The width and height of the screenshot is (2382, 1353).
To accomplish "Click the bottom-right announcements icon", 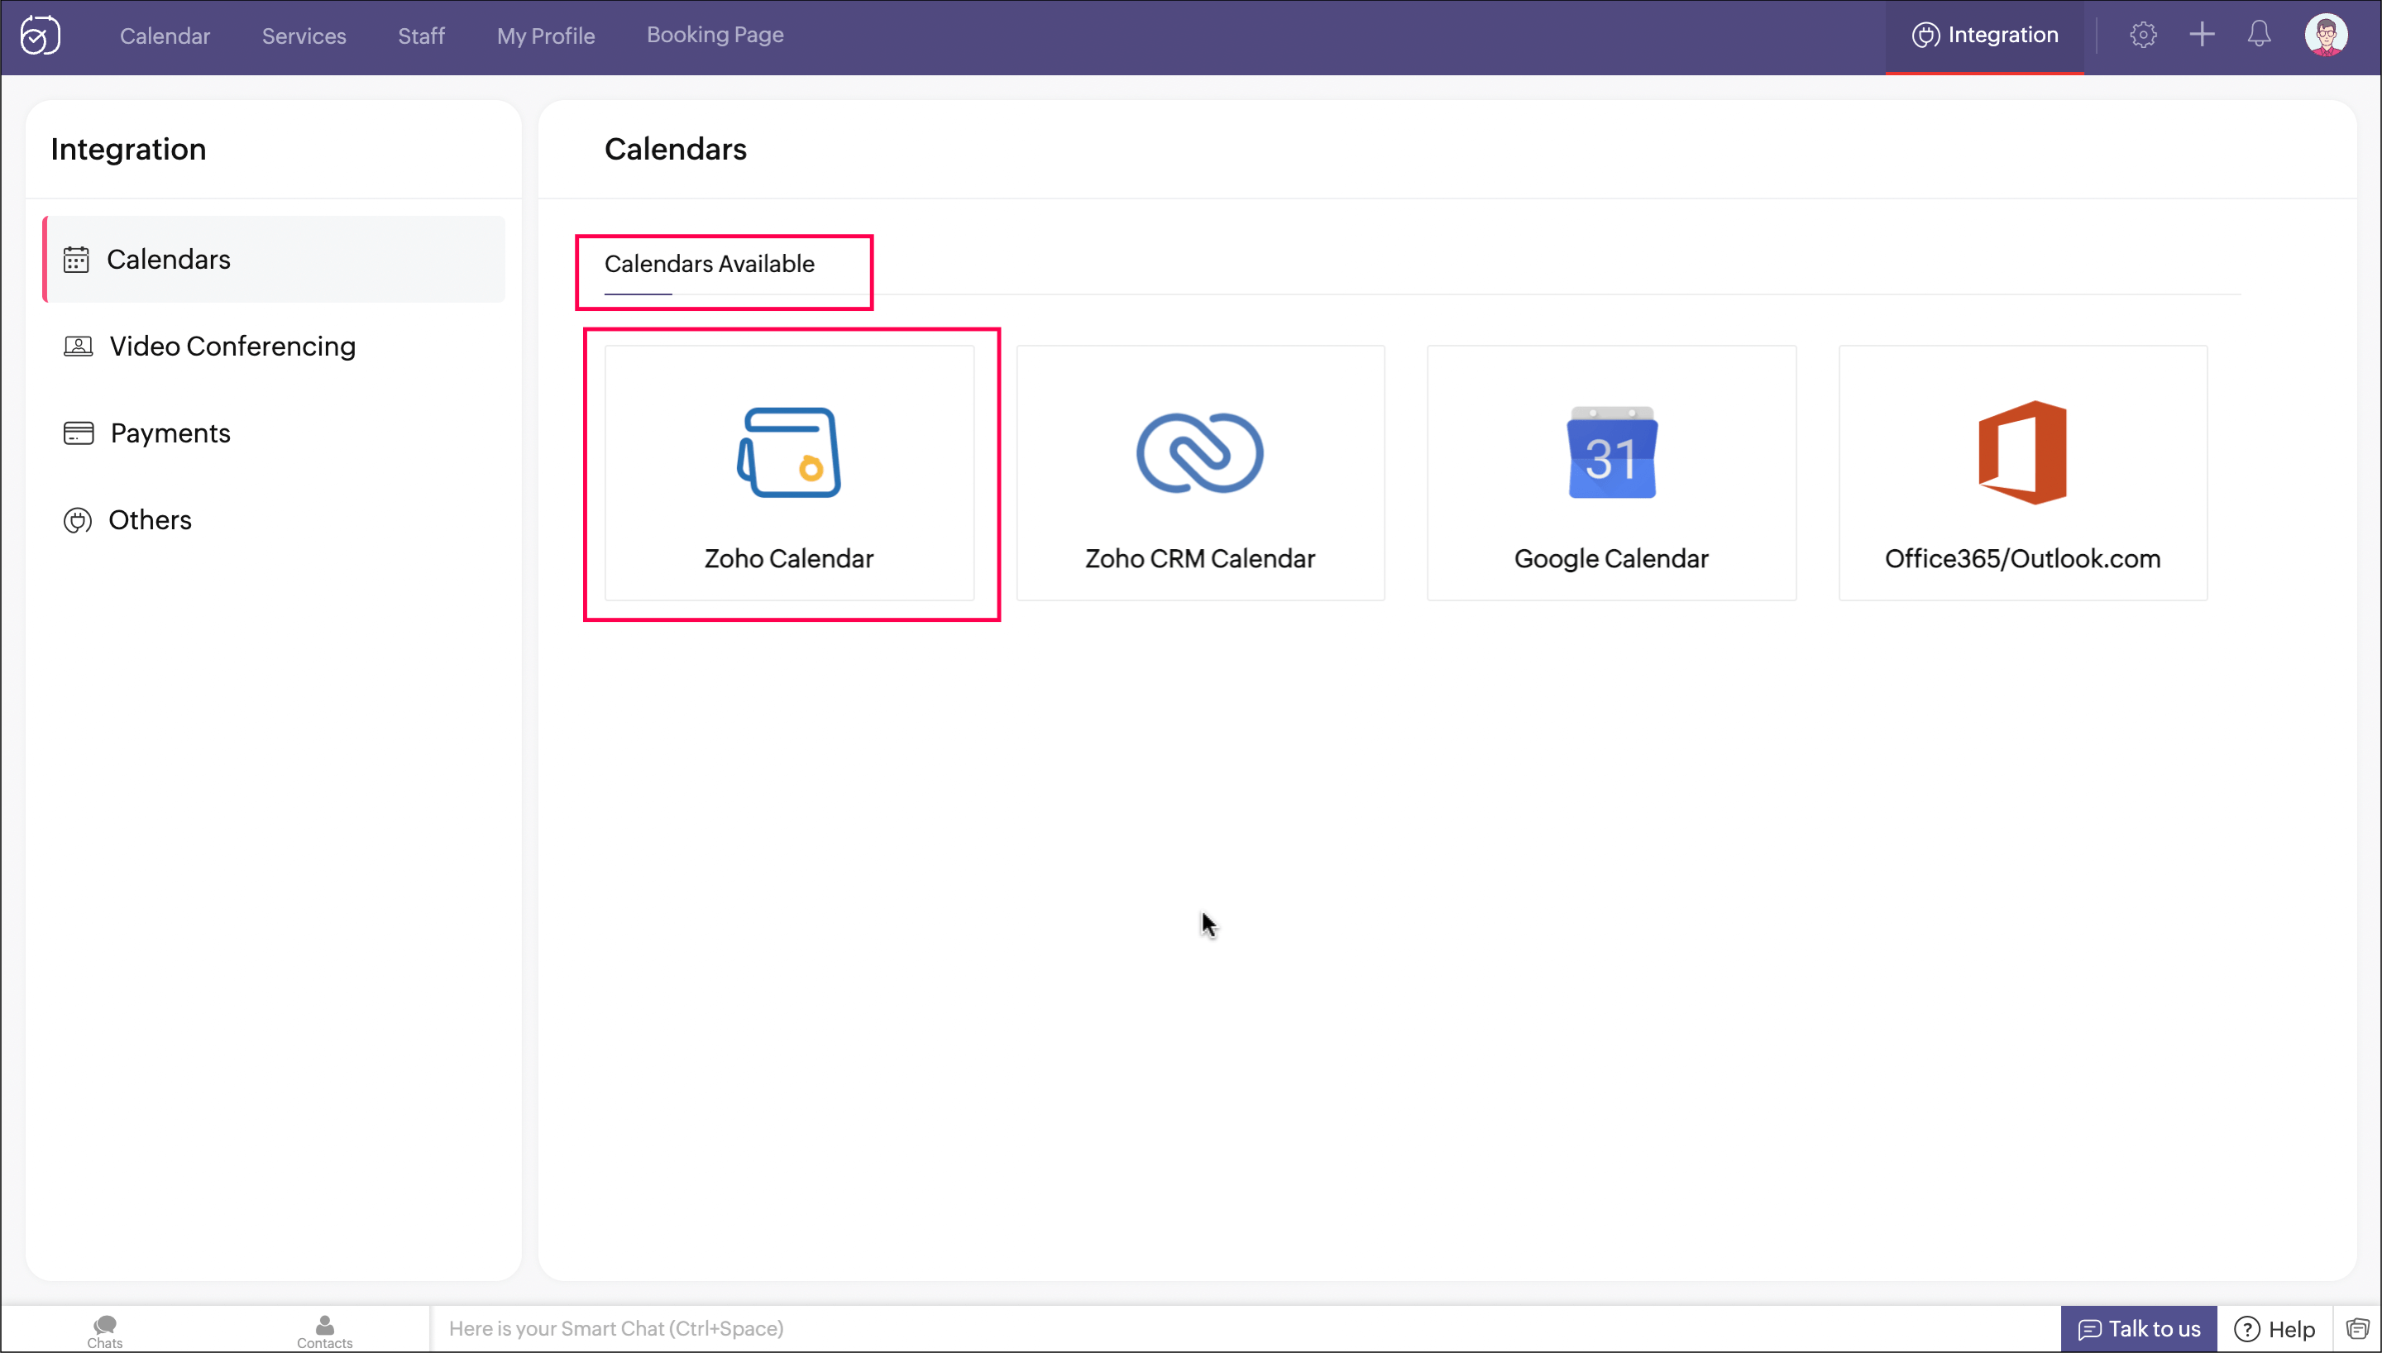I will tap(2358, 1329).
